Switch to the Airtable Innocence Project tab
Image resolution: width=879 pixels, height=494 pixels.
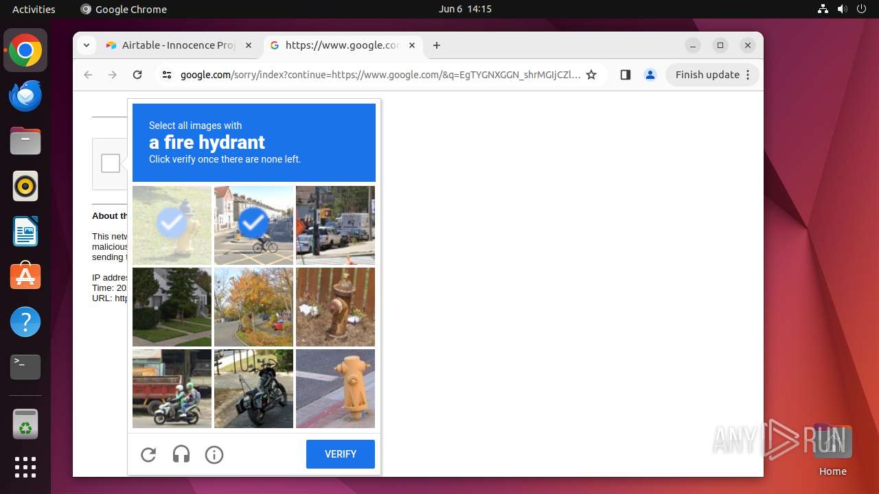pos(179,45)
